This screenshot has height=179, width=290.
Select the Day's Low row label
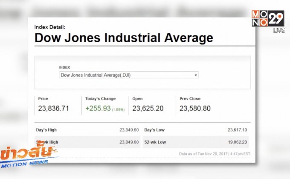click(x=155, y=130)
